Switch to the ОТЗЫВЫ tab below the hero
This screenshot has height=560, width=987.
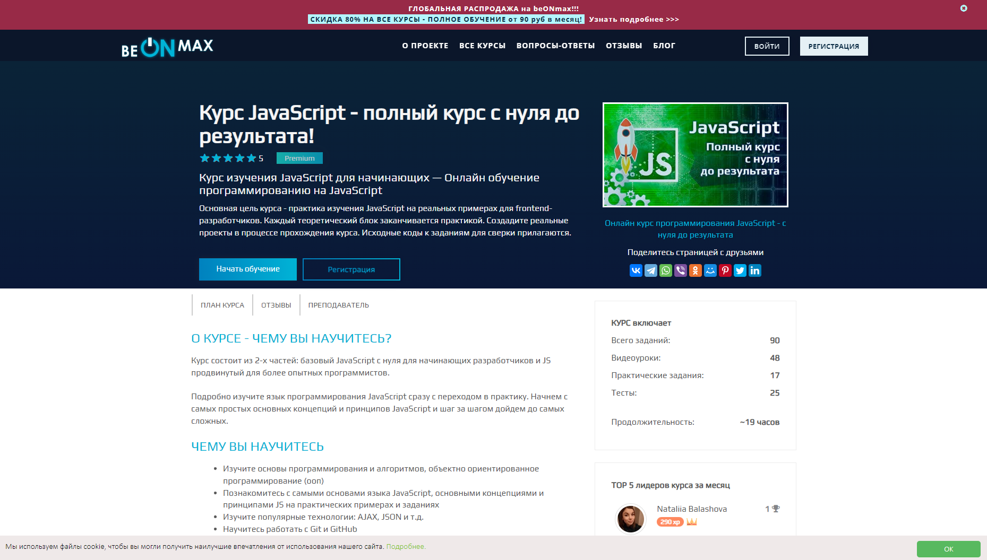click(276, 305)
